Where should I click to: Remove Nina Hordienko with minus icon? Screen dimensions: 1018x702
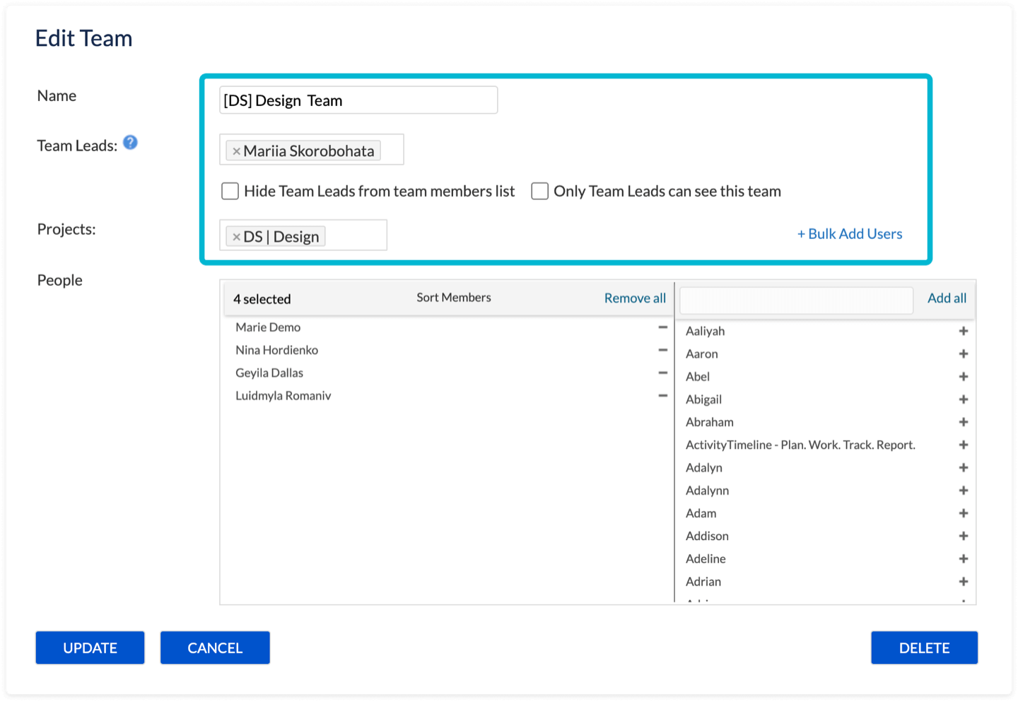click(x=662, y=350)
